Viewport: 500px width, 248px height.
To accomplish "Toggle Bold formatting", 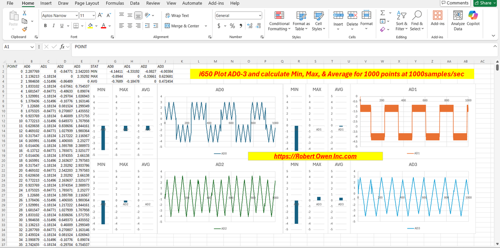I will [45, 26].
